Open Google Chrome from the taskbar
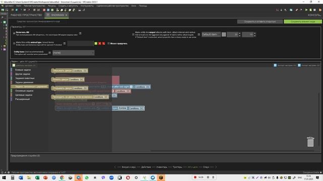 click(62, 177)
